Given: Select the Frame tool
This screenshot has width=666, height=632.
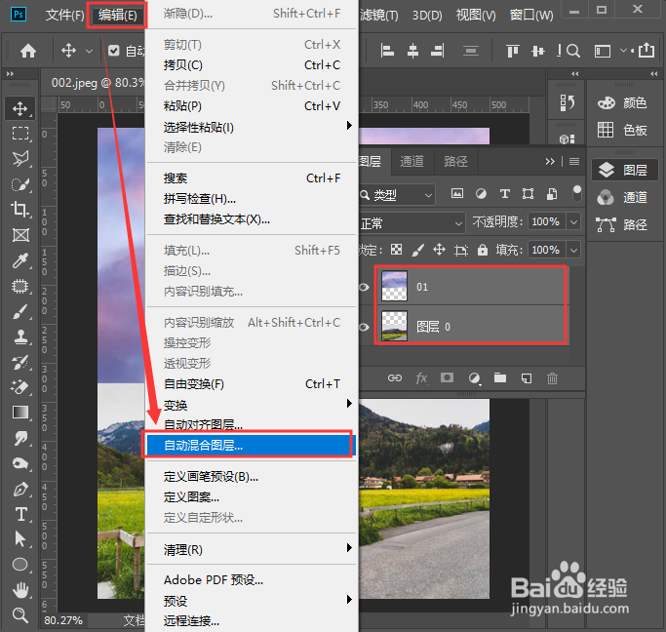Looking at the screenshot, I should [x=20, y=235].
